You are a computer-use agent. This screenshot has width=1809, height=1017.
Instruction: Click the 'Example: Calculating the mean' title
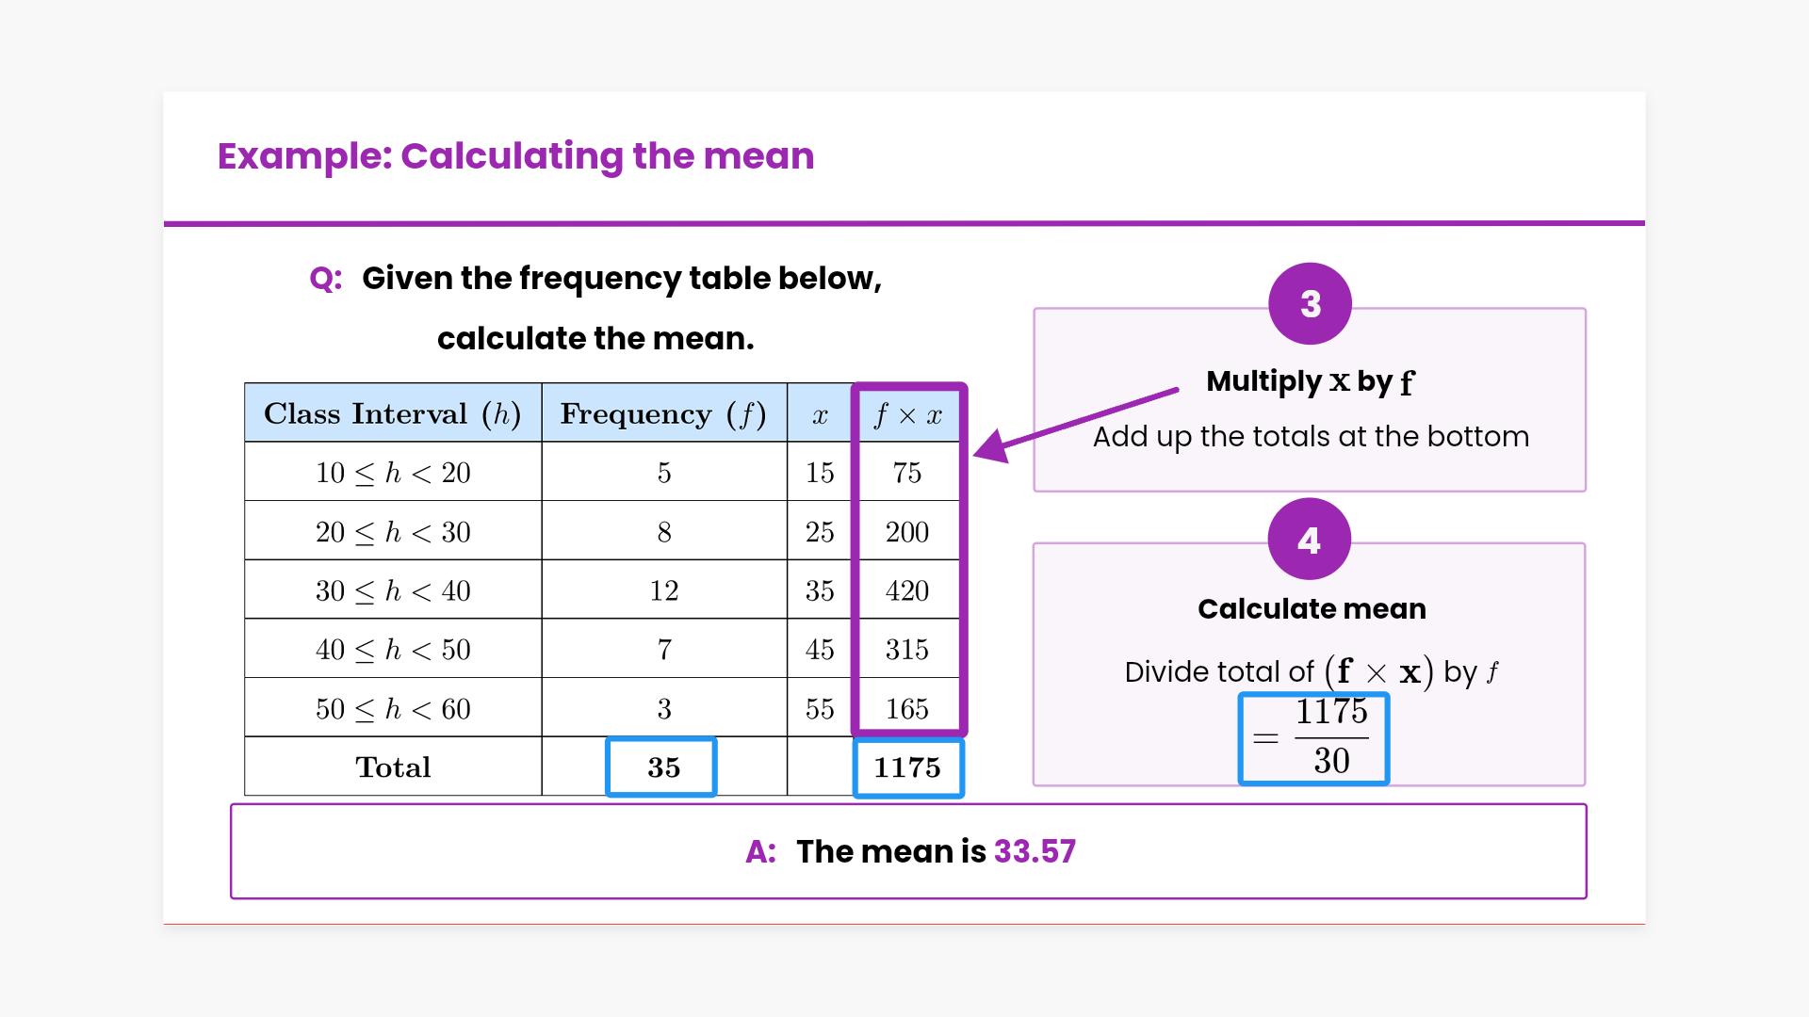515,156
